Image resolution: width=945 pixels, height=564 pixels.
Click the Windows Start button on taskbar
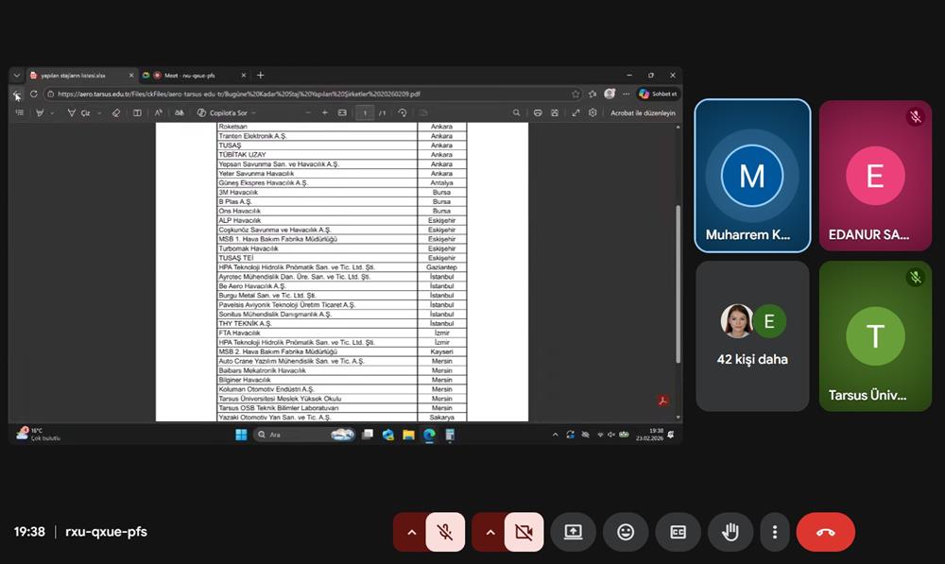click(240, 435)
